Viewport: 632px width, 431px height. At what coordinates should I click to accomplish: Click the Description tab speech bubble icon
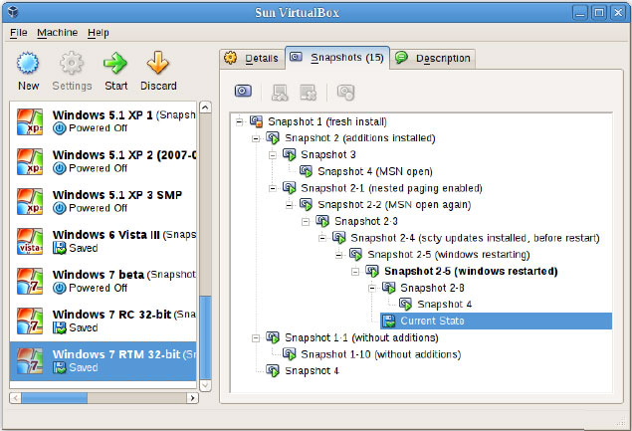401,58
